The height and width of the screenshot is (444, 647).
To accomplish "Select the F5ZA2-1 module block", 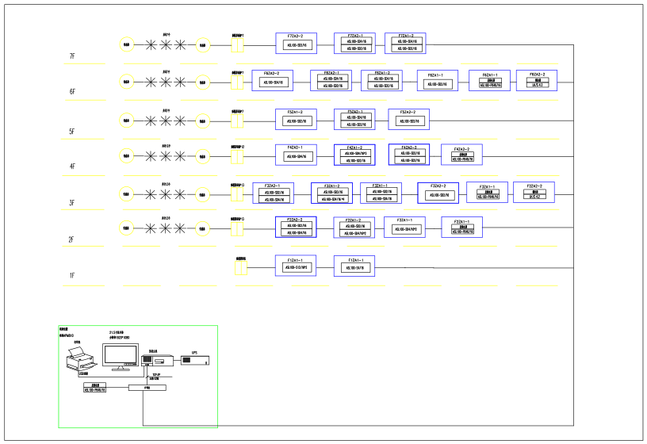I will pyautogui.click(x=355, y=119).
